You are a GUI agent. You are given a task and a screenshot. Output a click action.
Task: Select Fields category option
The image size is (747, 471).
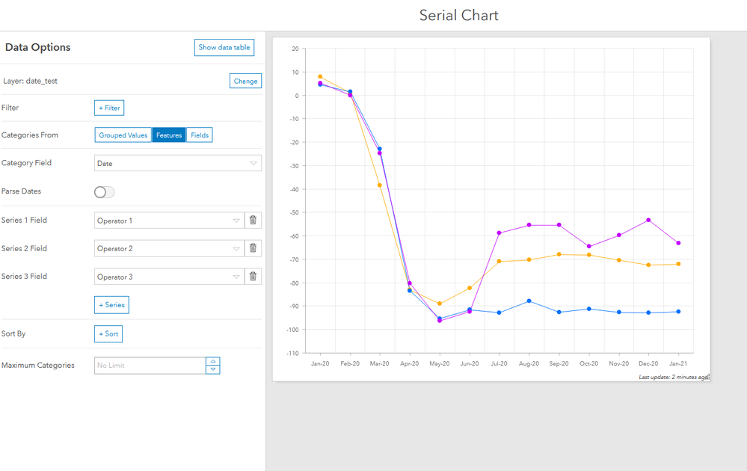click(x=200, y=135)
